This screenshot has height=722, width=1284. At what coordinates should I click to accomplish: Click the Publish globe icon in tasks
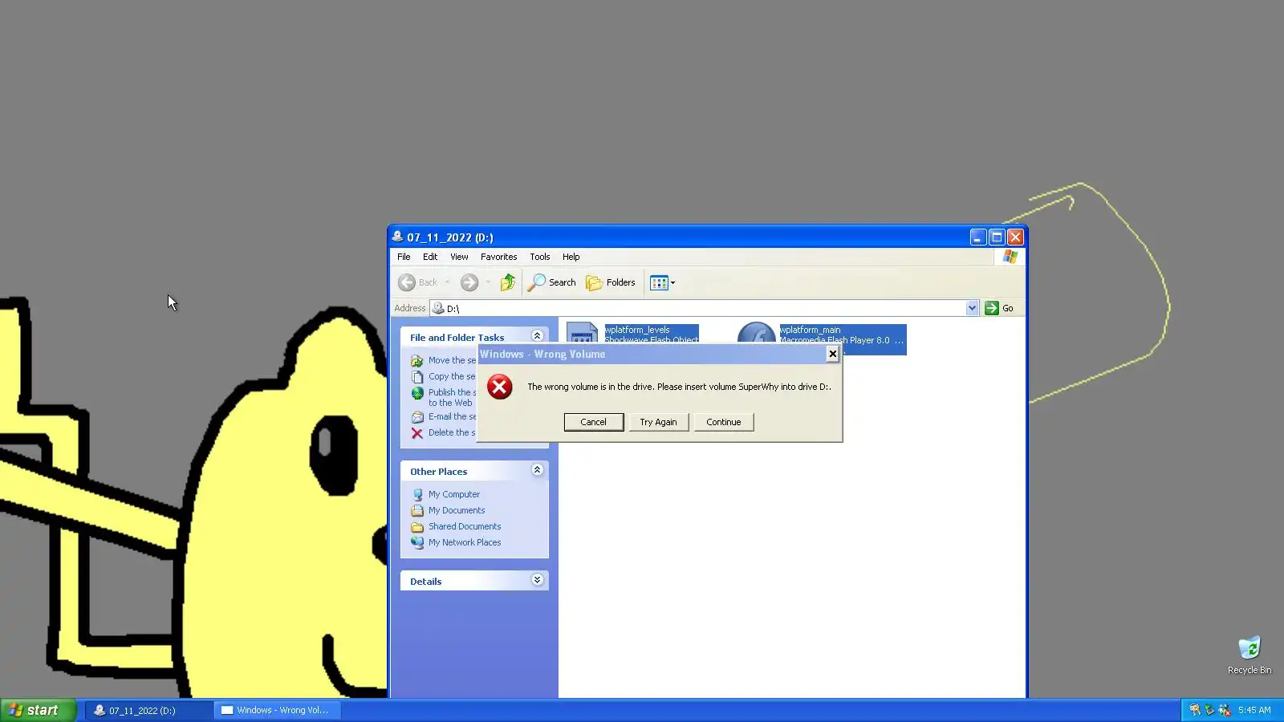coord(417,393)
